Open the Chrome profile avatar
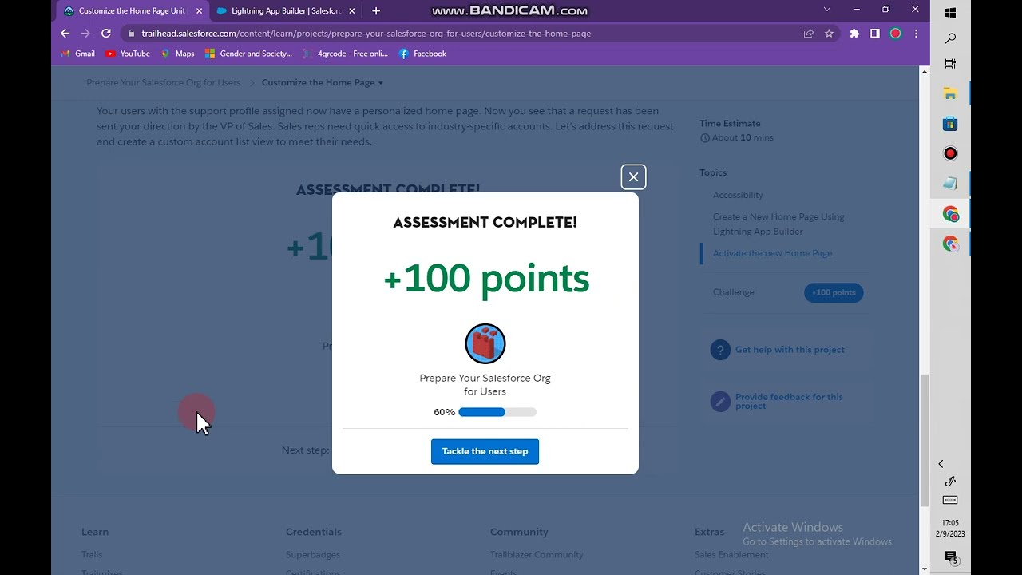1022x575 pixels. click(x=896, y=34)
